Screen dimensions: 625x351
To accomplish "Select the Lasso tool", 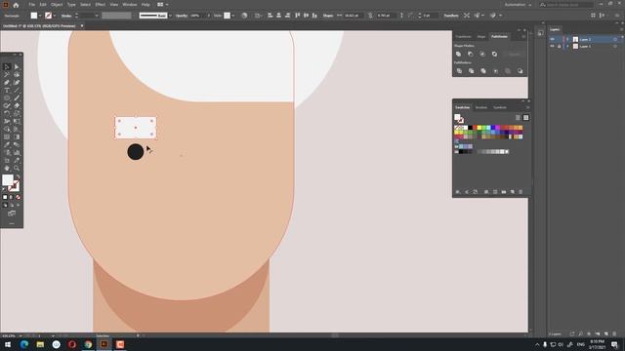I will [x=17, y=74].
